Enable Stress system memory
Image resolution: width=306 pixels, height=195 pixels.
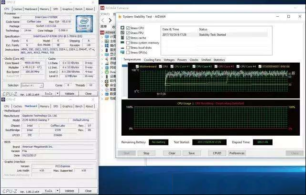pyautogui.click(x=128, y=43)
